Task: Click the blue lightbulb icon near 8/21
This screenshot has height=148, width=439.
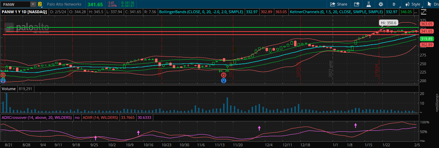Action: pyautogui.click(x=3, y=80)
